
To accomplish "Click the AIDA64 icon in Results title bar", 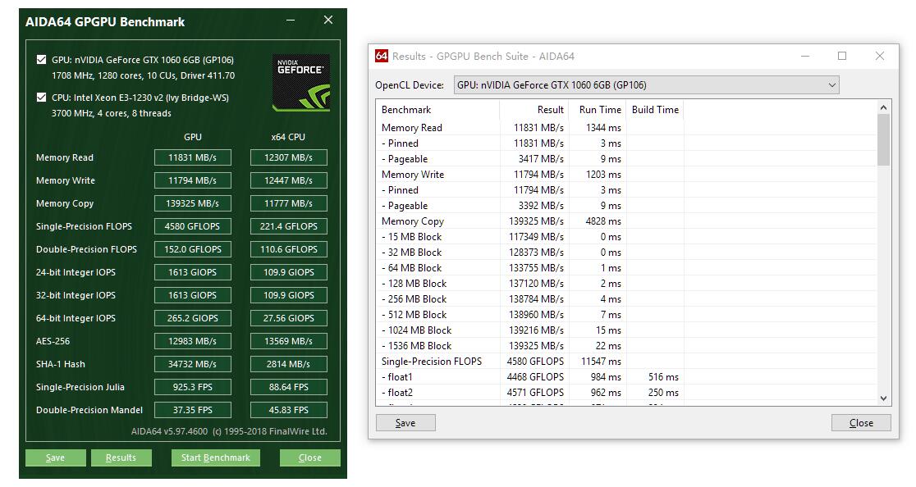I will [382, 56].
